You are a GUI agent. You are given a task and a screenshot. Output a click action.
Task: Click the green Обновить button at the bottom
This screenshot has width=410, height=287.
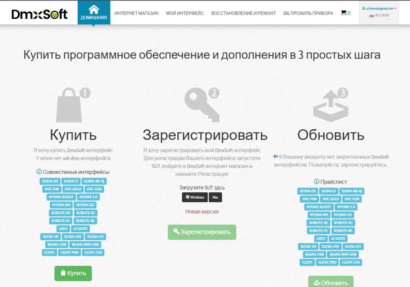point(331,282)
